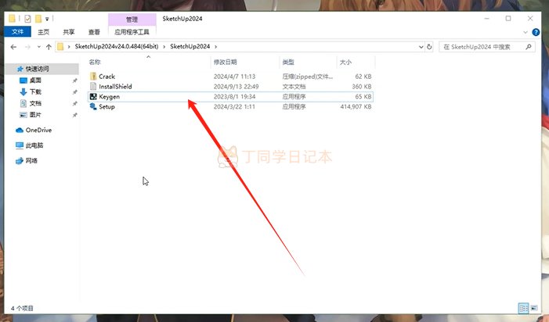Viewport: 549px width, 322px height.
Task: Click the InstallShield file name
Action: [115, 87]
